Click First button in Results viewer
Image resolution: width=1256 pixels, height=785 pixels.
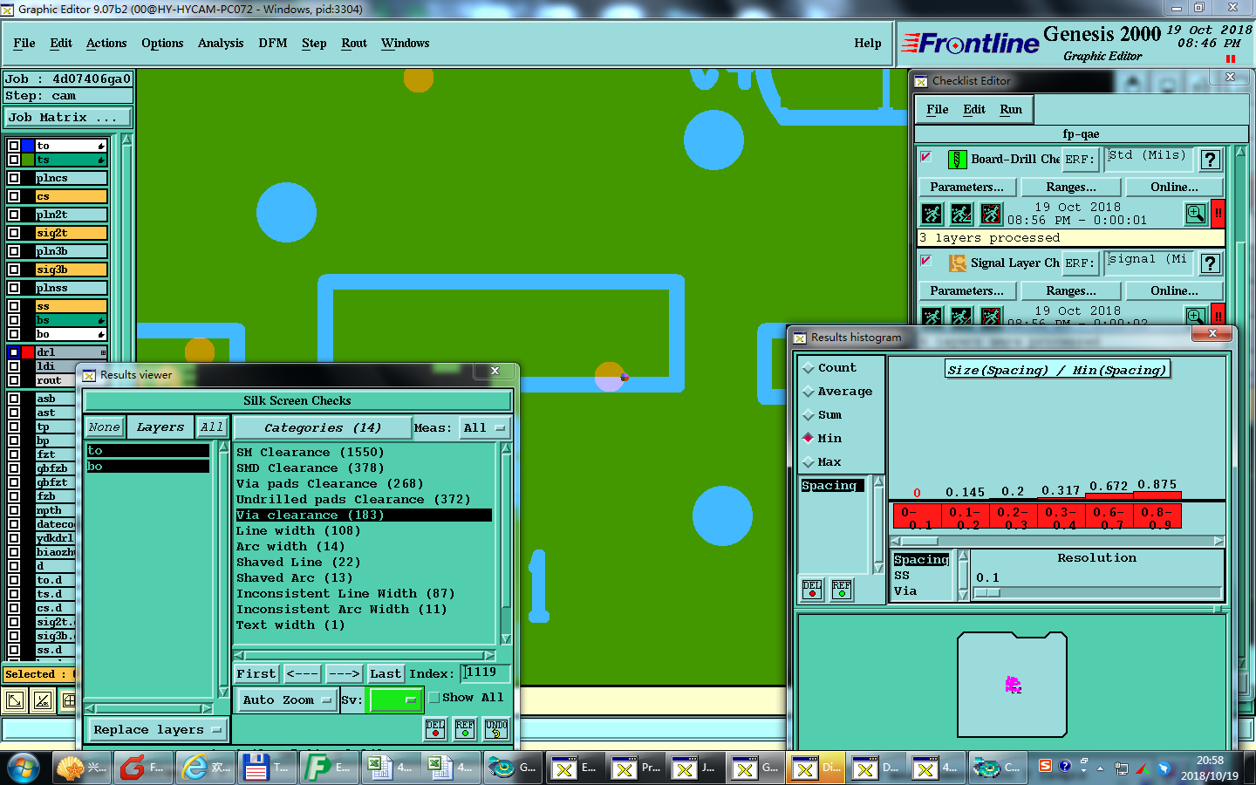[256, 673]
